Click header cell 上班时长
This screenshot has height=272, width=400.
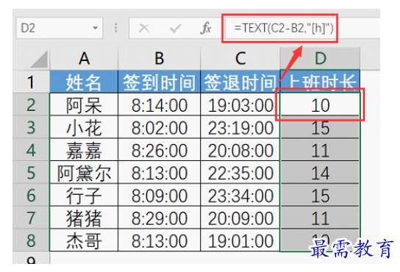click(320, 81)
